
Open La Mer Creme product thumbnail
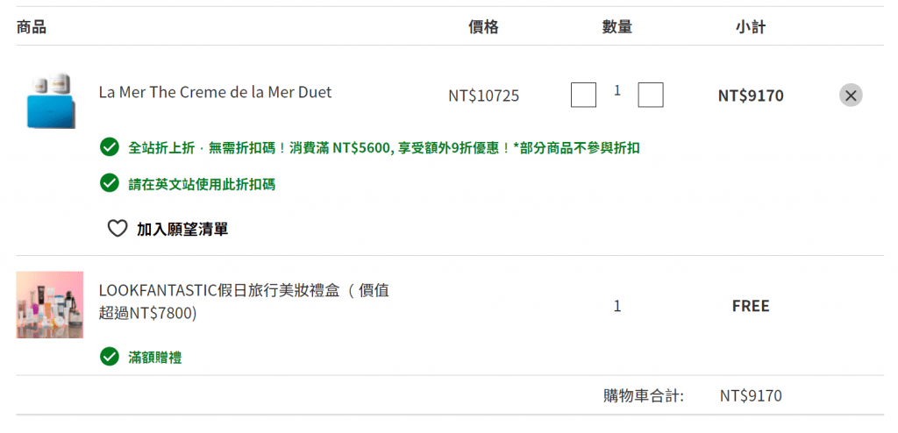(x=48, y=101)
